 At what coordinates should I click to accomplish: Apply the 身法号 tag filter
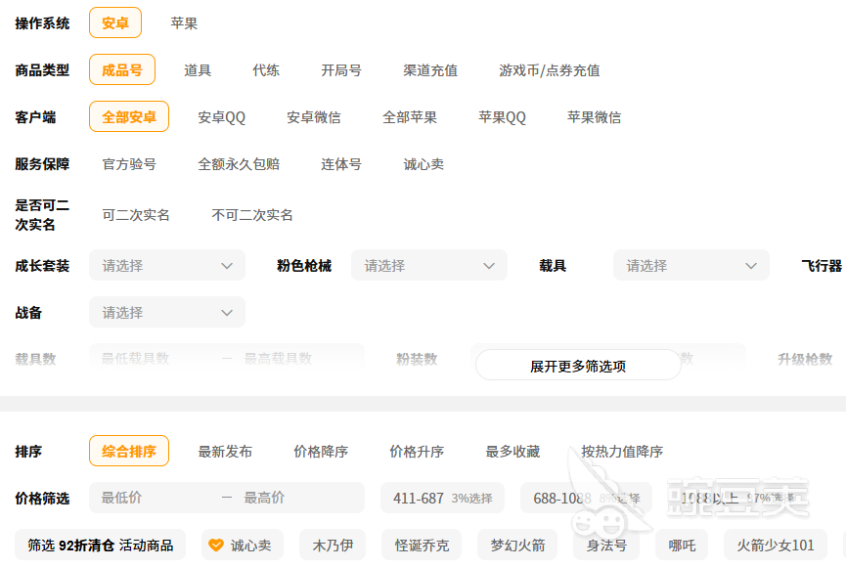(606, 545)
